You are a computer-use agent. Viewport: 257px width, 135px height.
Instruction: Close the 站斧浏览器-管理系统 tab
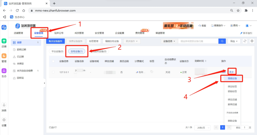tap(46, 4)
